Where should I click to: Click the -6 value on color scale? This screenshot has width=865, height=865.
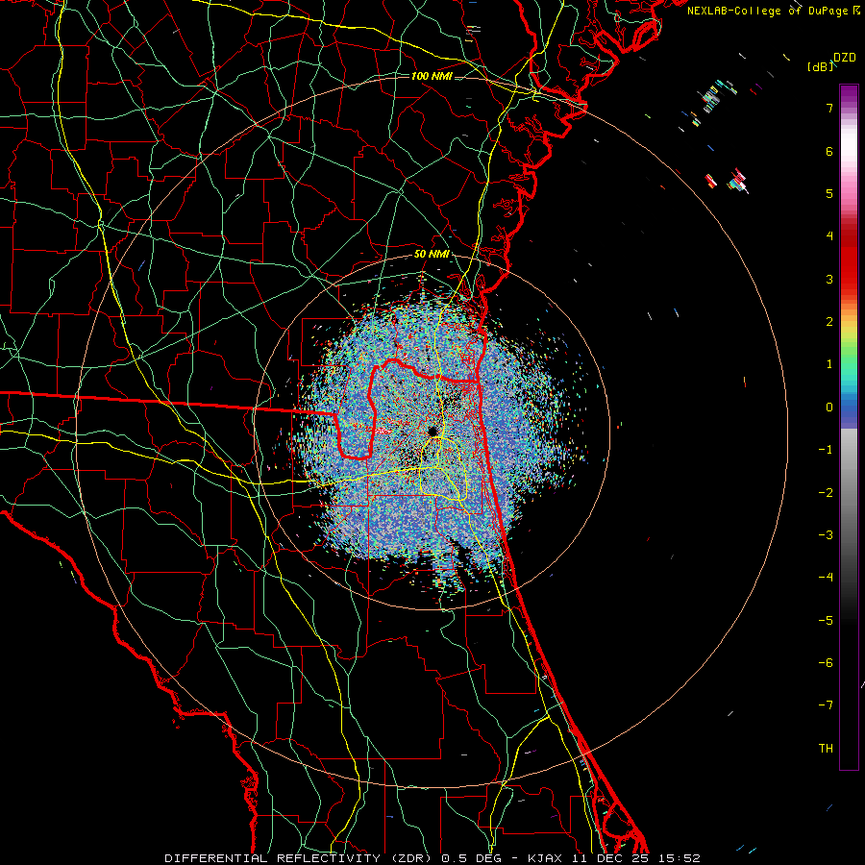826,663
